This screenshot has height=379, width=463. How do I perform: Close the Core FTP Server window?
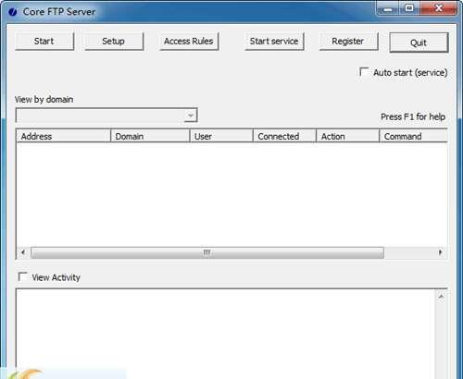(x=439, y=9)
